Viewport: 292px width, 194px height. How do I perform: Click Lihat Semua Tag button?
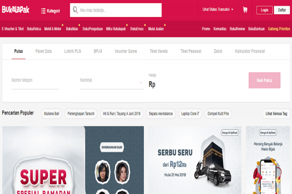pyautogui.click(x=276, y=114)
